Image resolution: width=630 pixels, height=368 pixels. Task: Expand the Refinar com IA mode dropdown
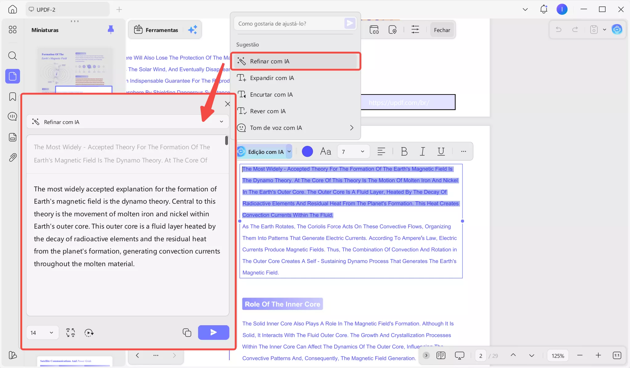pyautogui.click(x=221, y=122)
